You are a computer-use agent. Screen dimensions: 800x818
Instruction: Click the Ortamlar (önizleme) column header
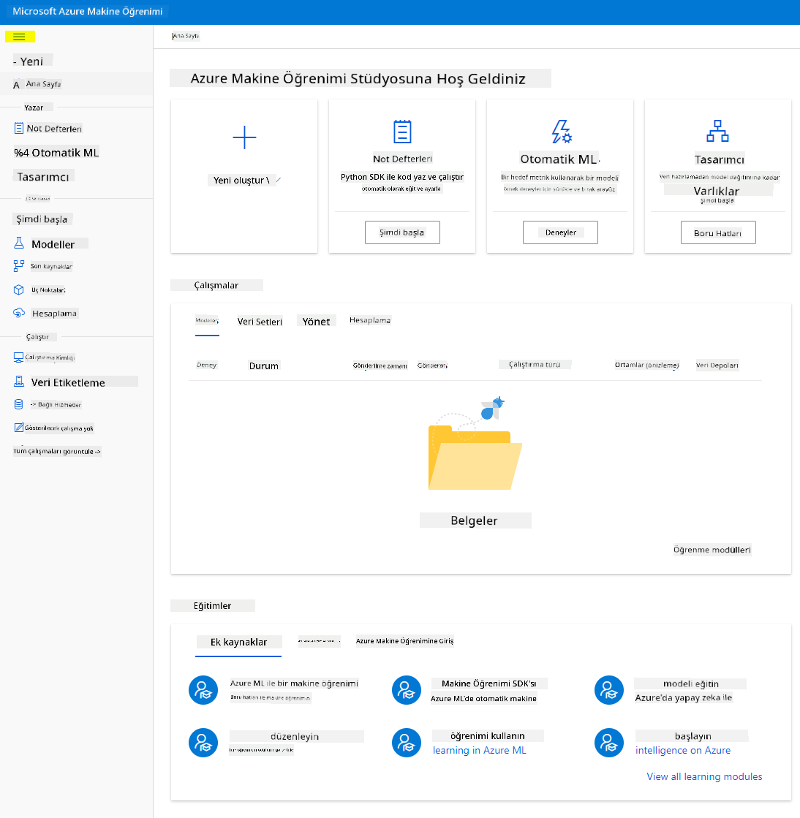pos(647,366)
